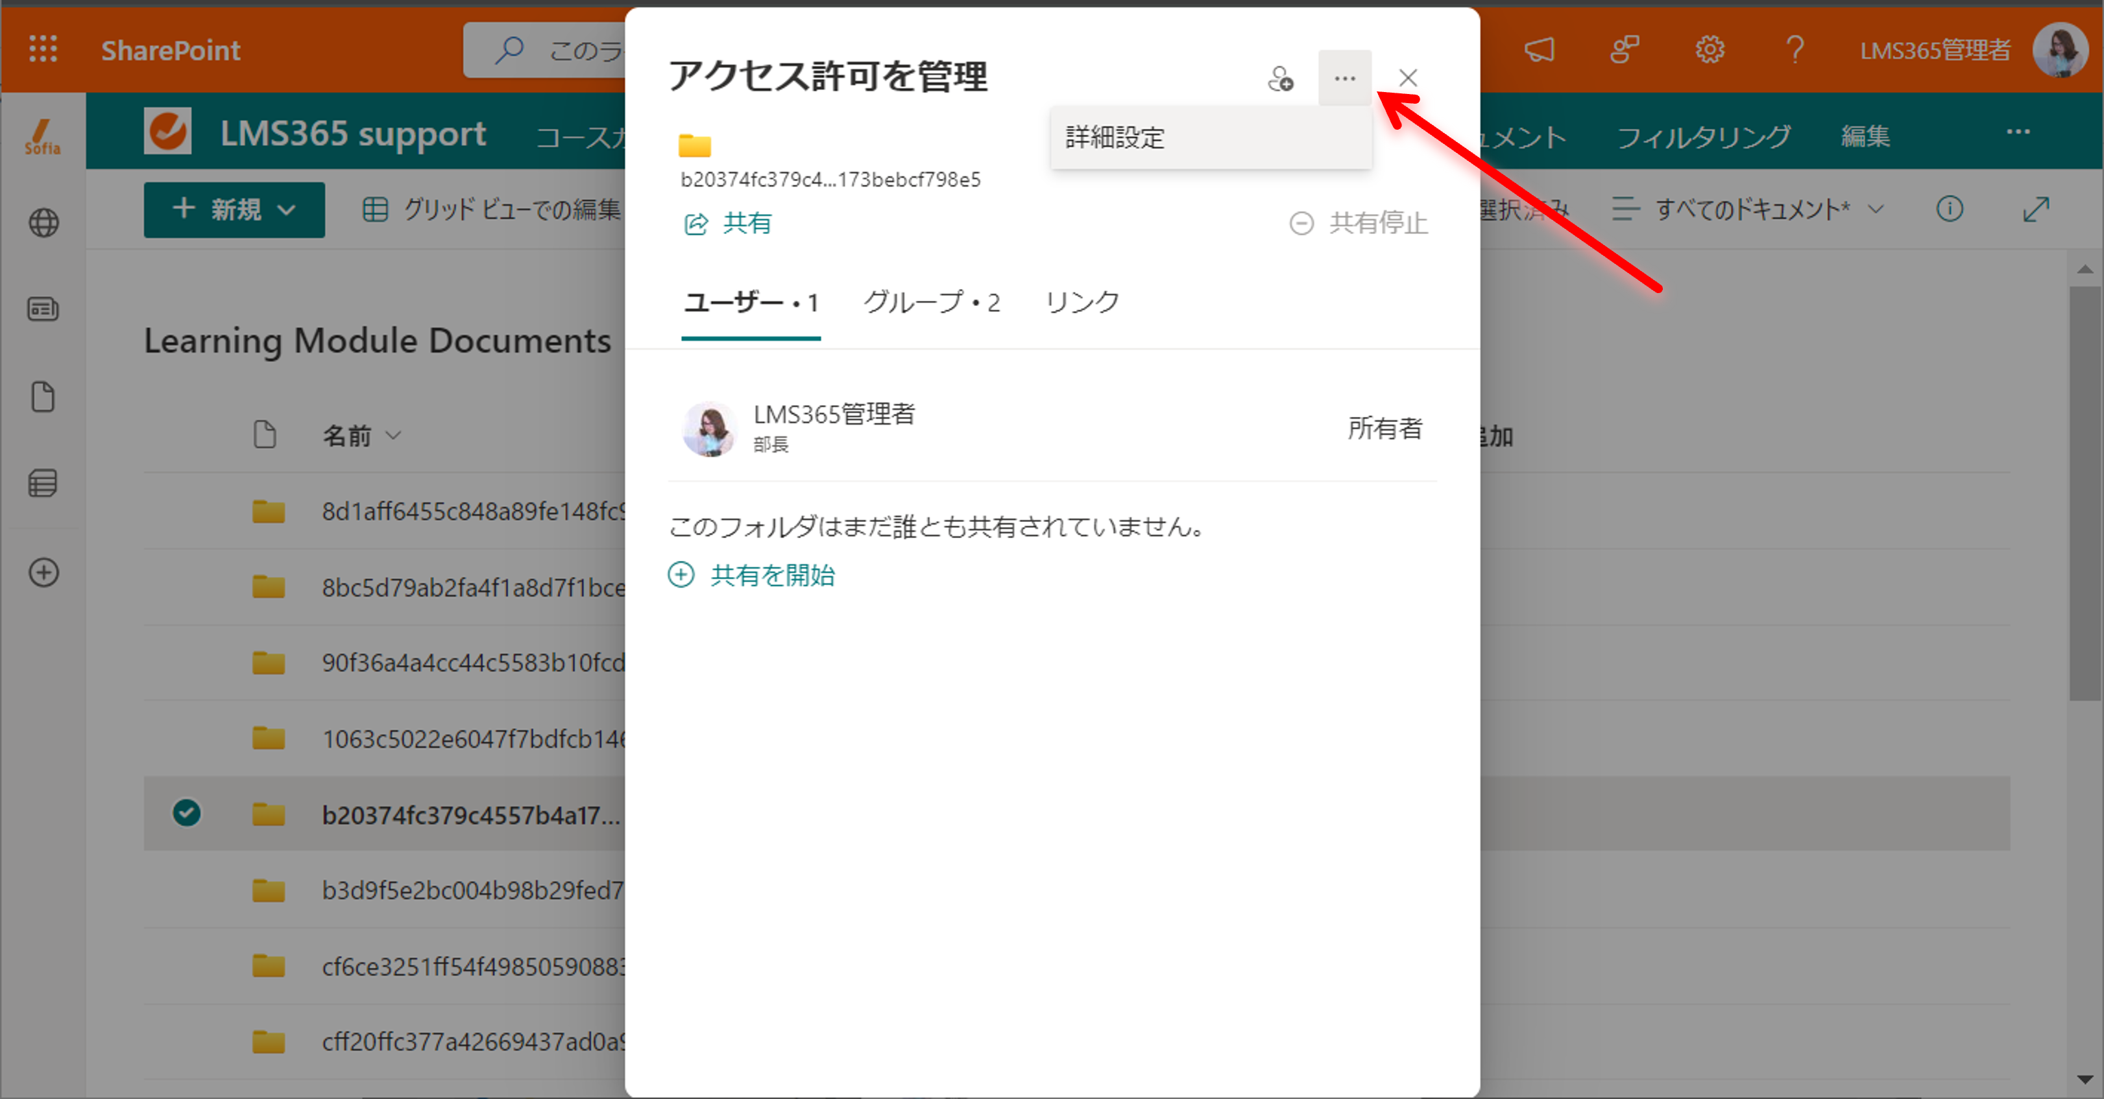Click the page scrollbar down arrow
The height and width of the screenshot is (1099, 2104).
click(2085, 1080)
